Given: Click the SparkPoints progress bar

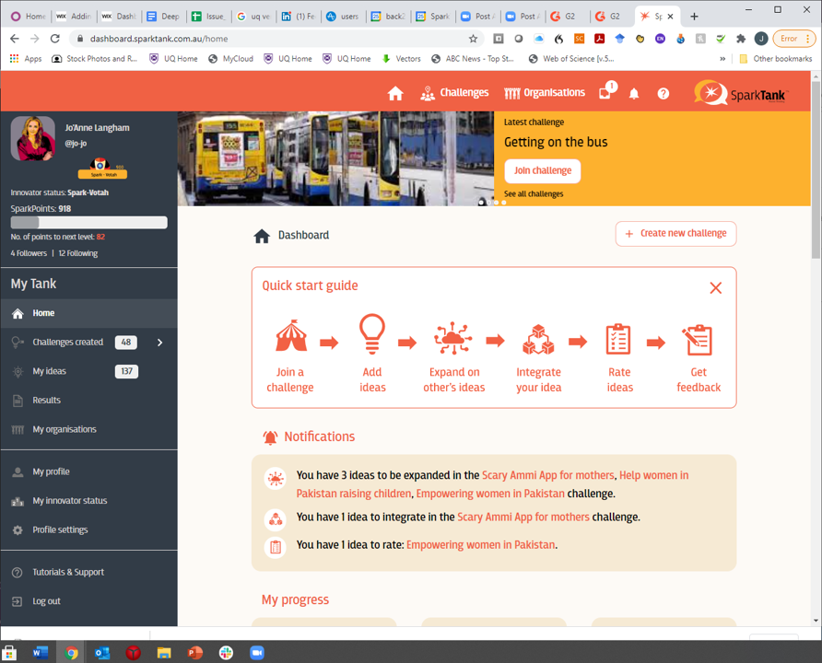Looking at the screenshot, I should [88, 222].
